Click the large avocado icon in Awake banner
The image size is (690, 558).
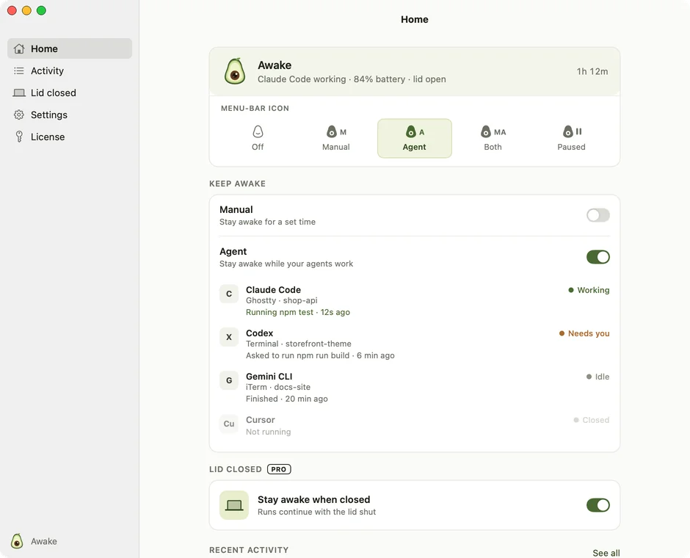[x=235, y=71]
